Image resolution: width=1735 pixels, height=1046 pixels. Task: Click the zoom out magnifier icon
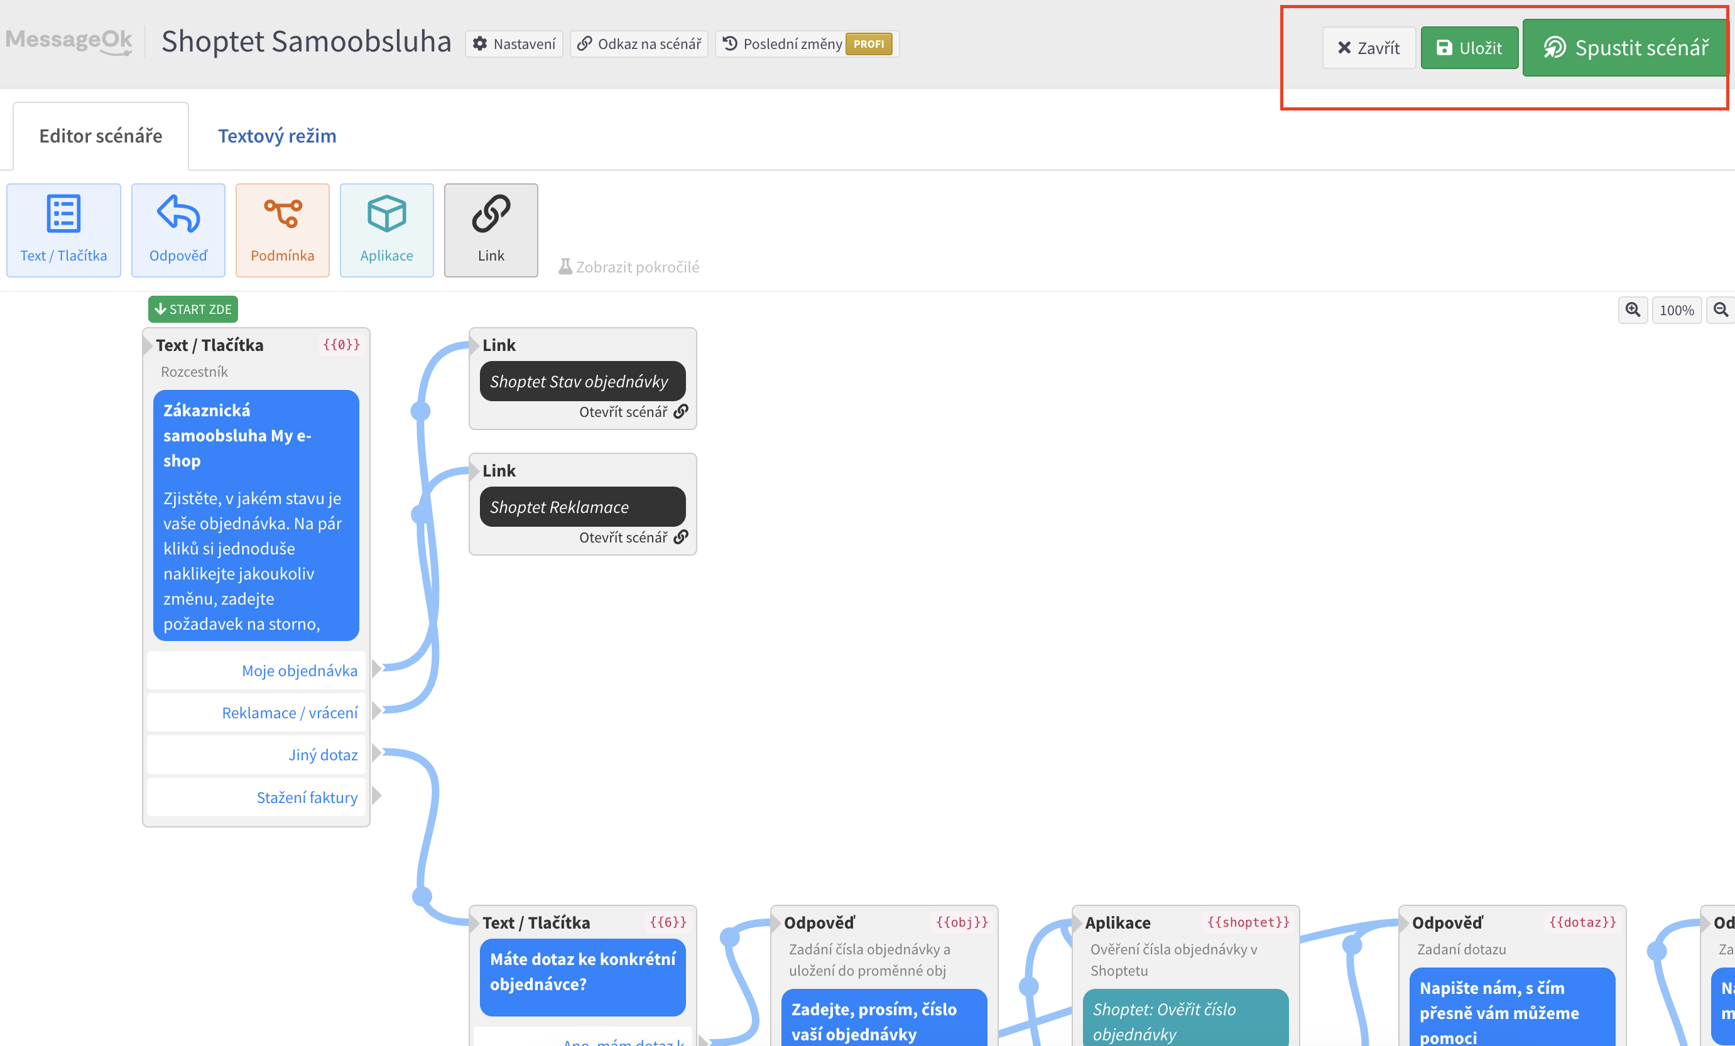[x=1720, y=310]
